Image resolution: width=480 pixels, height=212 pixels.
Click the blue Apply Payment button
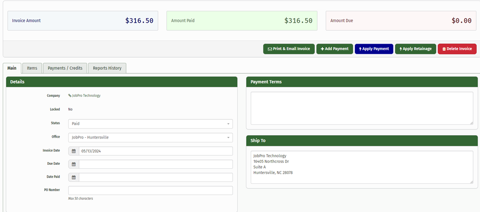click(x=374, y=49)
